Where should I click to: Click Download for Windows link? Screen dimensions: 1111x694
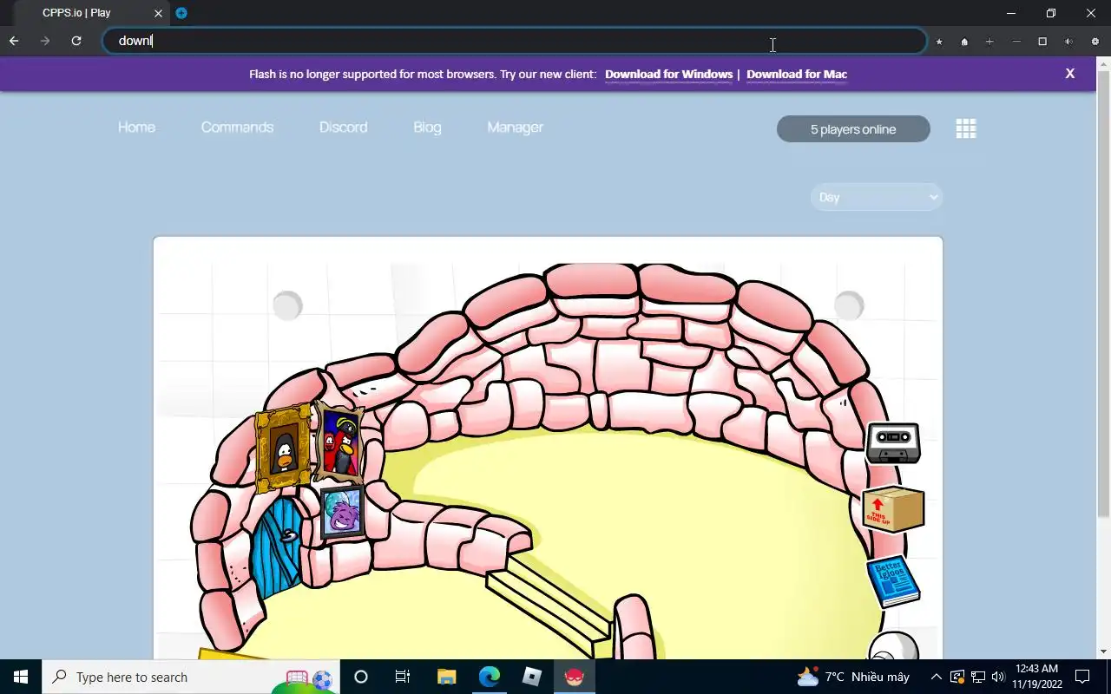coord(668,74)
